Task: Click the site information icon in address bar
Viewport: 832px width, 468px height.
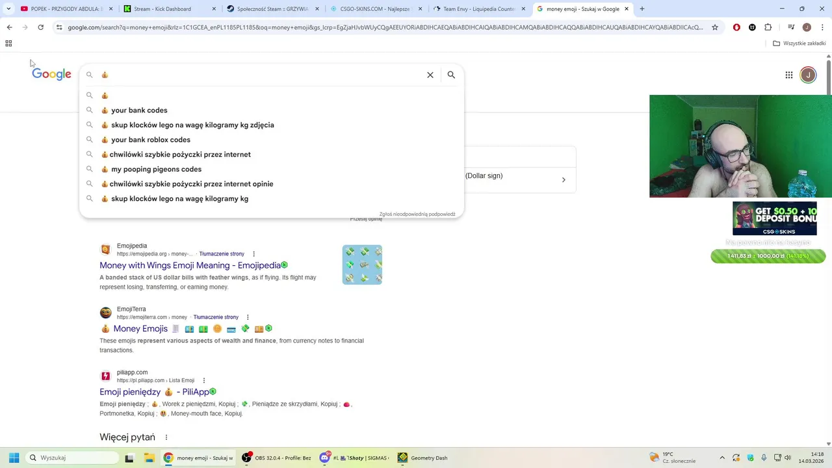Action: [x=59, y=27]
